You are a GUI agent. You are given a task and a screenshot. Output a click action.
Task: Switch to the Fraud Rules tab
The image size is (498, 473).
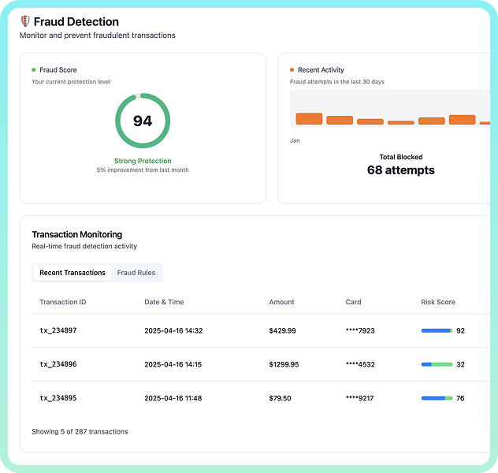click(x=136, y=273)
